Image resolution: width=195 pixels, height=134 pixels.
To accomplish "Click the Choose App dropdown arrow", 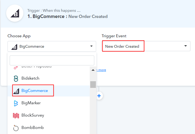I will click(91, 46).
